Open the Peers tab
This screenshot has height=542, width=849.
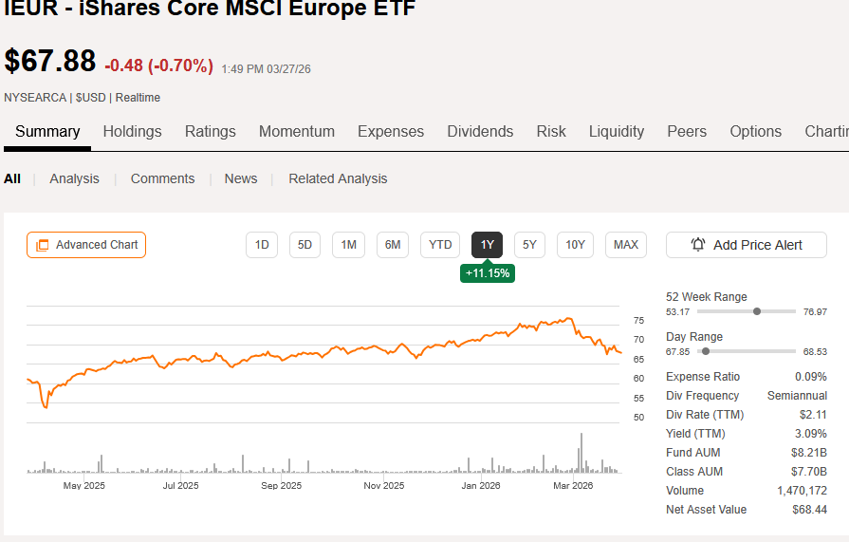(687, 132)
